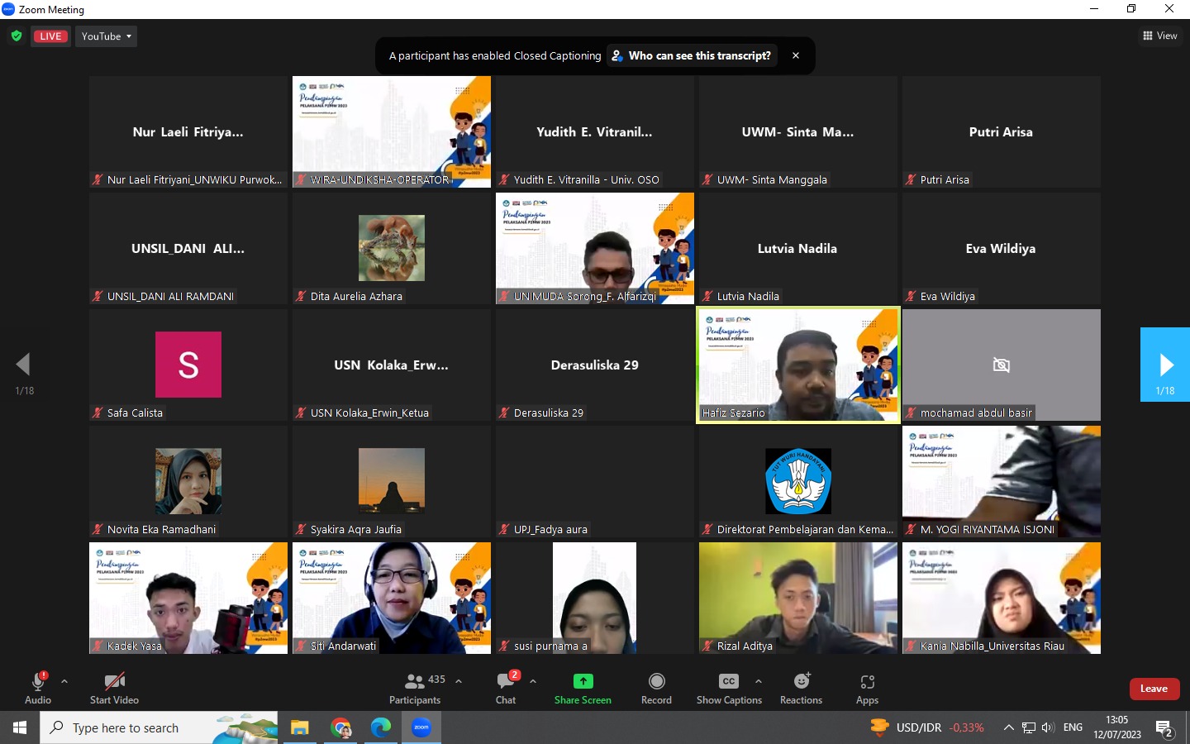Click the red Leave button

1154,689
